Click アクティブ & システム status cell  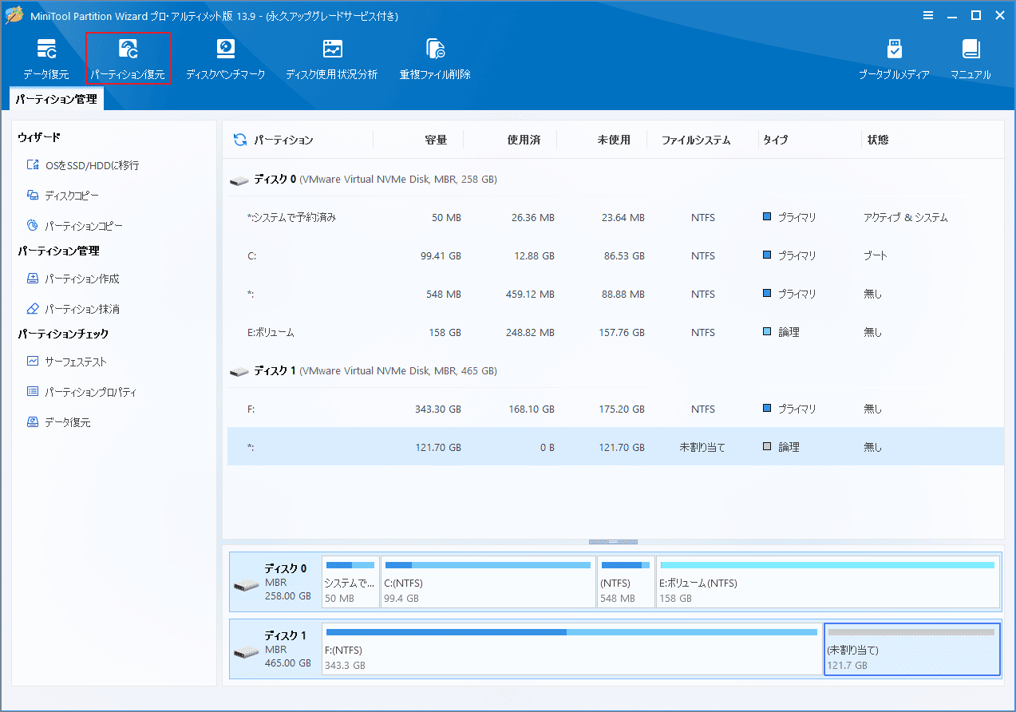pyautogui.click(x=906, y=217)
